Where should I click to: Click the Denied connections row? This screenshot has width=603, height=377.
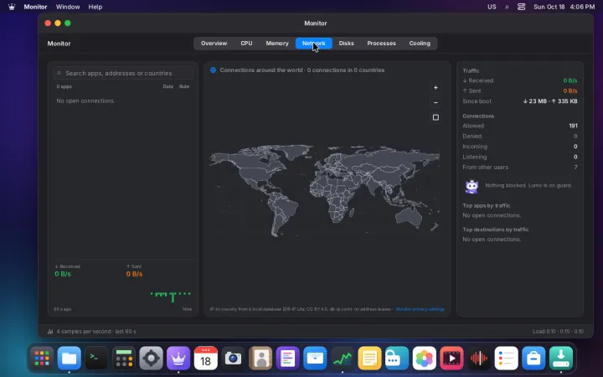coord(520,137)
